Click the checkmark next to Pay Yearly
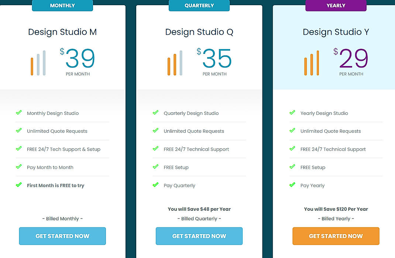This screenshot has height=258, width=395. tap(292, 185)
